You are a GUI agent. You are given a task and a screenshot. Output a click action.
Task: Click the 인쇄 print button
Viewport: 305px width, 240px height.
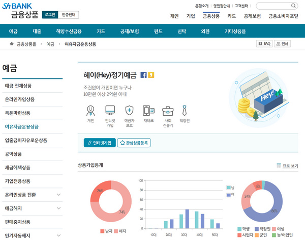pos(282,44)
